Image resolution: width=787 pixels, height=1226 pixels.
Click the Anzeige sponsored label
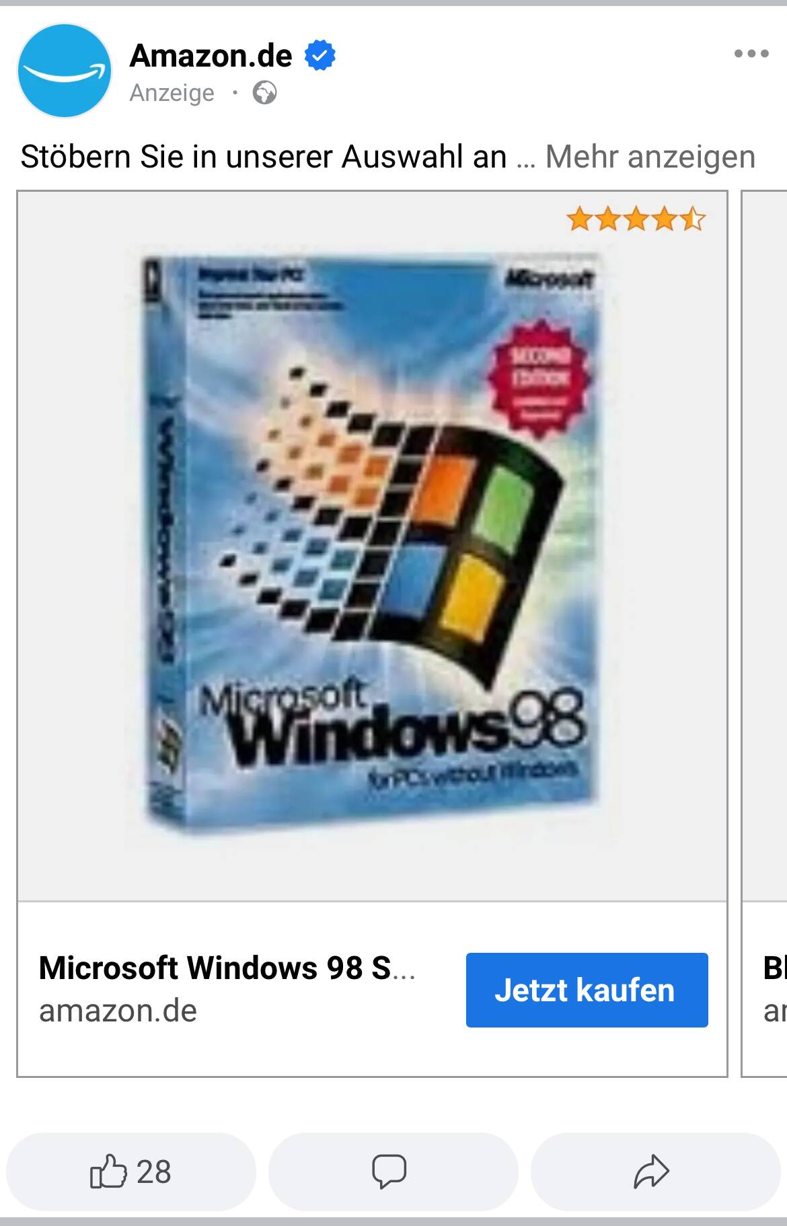tap(172, 93)
